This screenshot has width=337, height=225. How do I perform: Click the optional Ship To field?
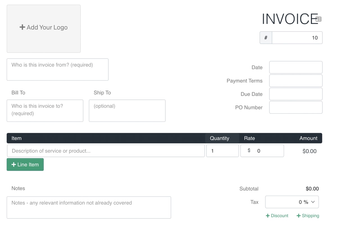[127, 111]
